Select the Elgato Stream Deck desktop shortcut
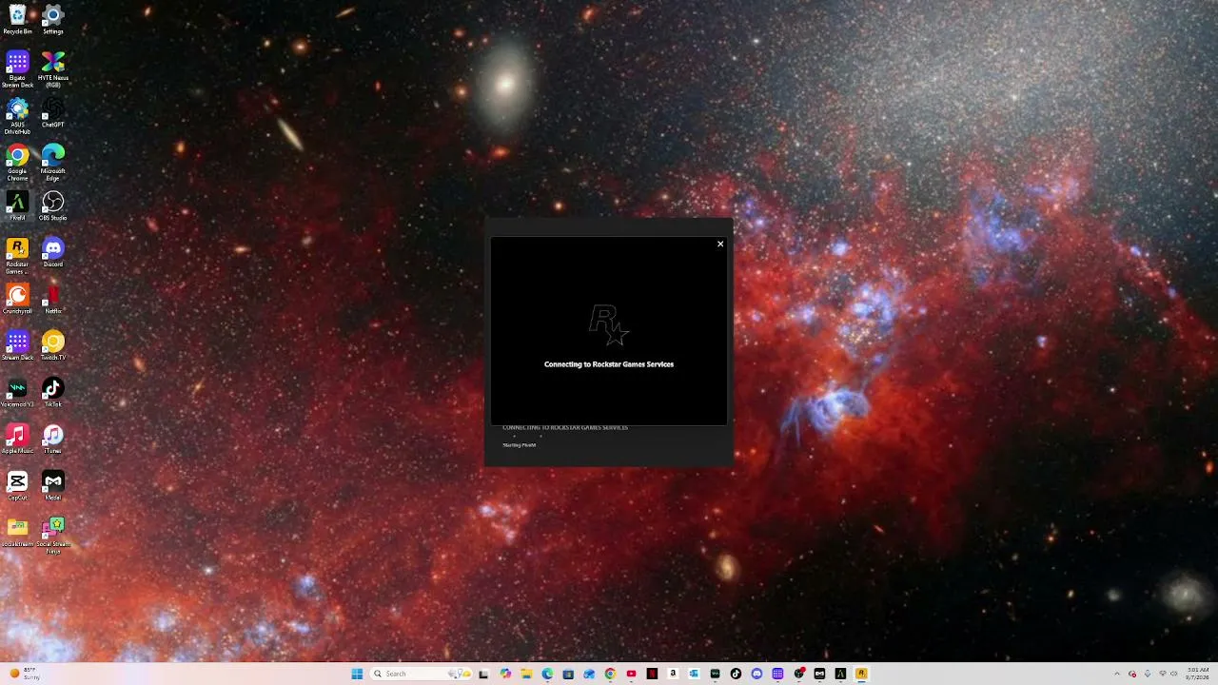 click(17, 70)
